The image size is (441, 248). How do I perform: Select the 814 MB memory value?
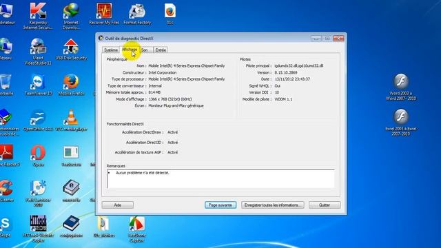[x=154, y=92]
